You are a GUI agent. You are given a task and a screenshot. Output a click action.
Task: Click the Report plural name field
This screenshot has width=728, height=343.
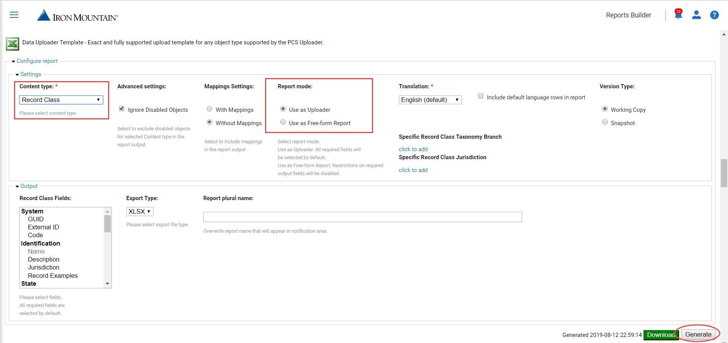coord(362,217)
